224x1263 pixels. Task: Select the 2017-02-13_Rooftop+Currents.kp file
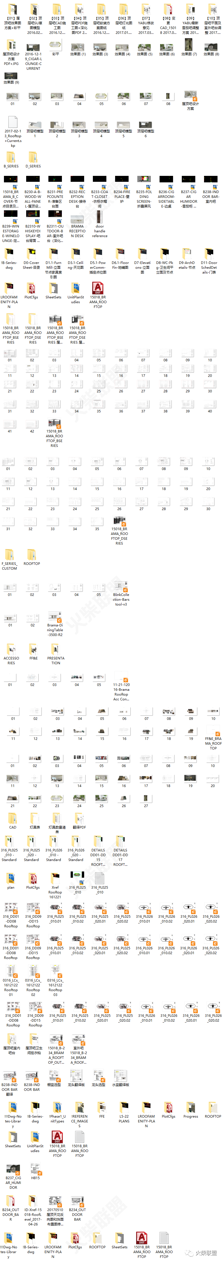[x=13, y=131]
